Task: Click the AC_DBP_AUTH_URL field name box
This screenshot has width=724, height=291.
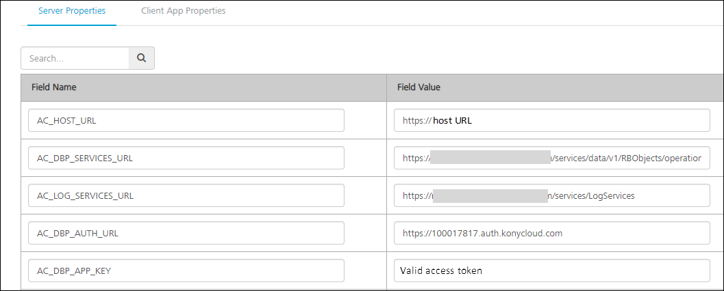Action: point(186,233)
